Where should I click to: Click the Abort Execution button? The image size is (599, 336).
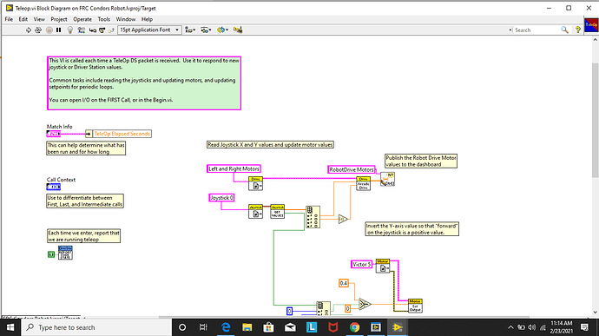(x=49, y=30)
